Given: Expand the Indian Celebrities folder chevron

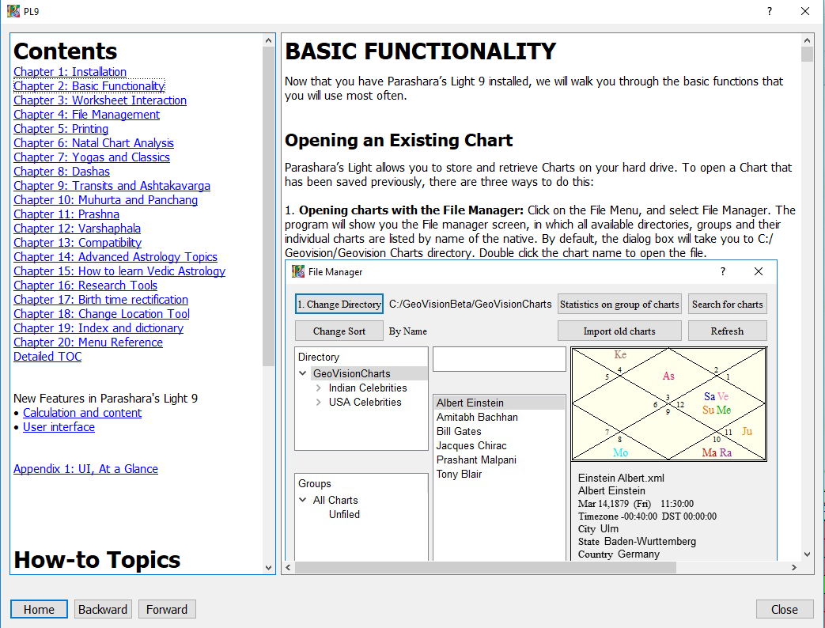Looking at the screenshot, I should point(318,388).
